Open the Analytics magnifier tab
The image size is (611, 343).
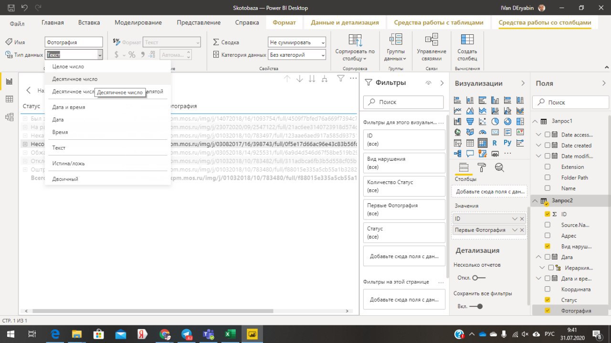click(500, 167)
